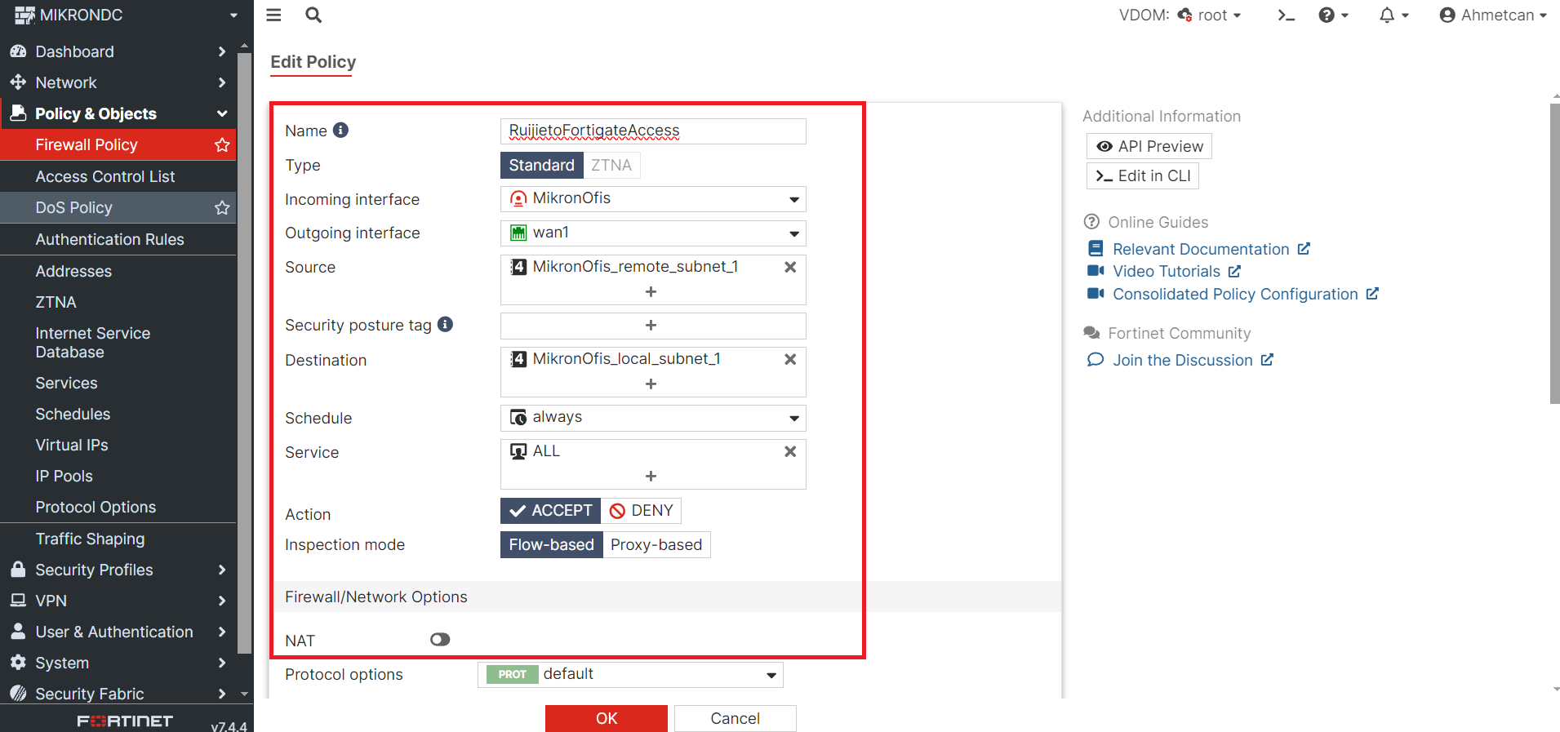Choose Proxy-based inspection mode
The height and width of the screenshot is (732, 1560).
[x=656, y=544]
